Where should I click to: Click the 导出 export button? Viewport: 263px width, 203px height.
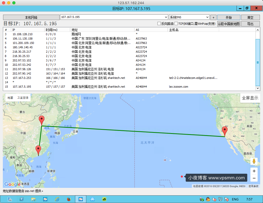(x=250, y=24)
